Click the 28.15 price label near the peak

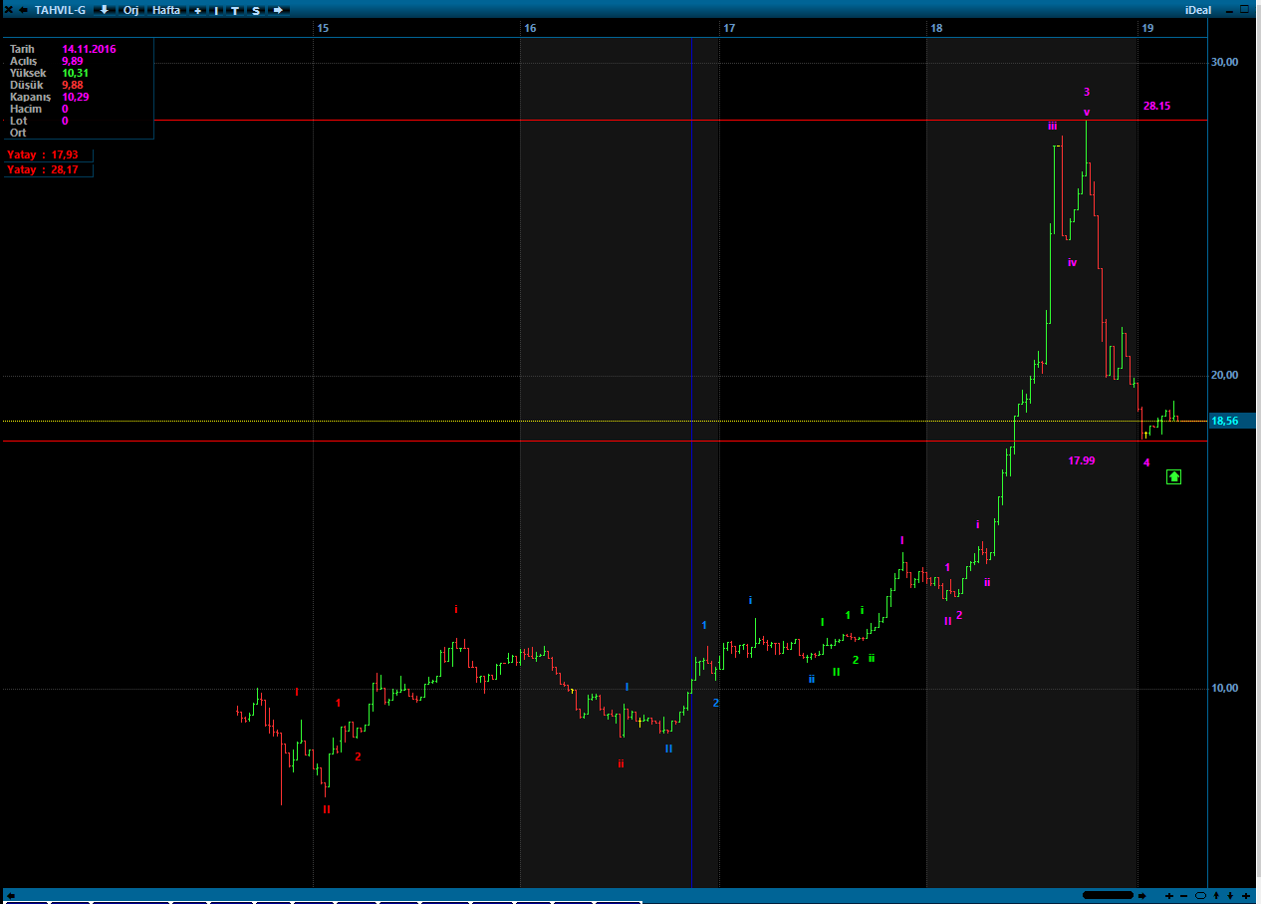point(1156,105)
